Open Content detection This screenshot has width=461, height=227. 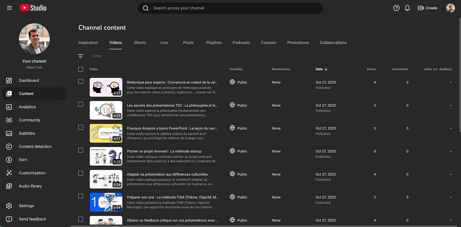[36, 146]
